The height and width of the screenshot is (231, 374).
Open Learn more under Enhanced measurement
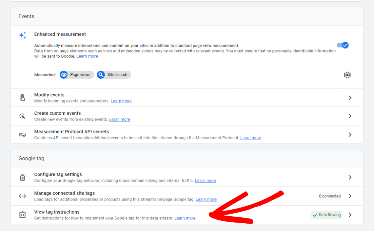(87, 56)
